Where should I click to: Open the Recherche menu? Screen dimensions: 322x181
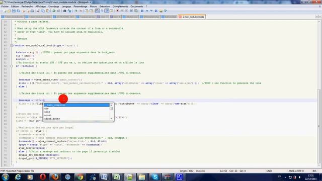pyautogui.click(x=27, y=7)
